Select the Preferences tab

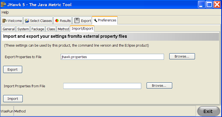coord(105,20)
